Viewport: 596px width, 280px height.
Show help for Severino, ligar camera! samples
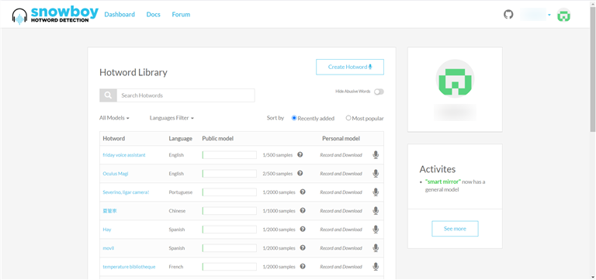click(x=303, y=192)
